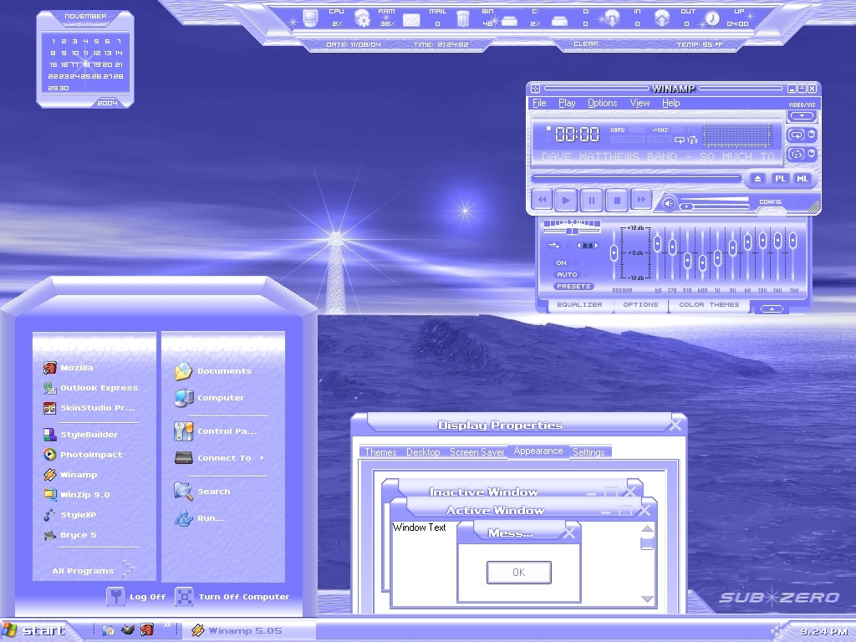Skip to next track in Winamp
The image size is (856, 642).
point(641,200)
